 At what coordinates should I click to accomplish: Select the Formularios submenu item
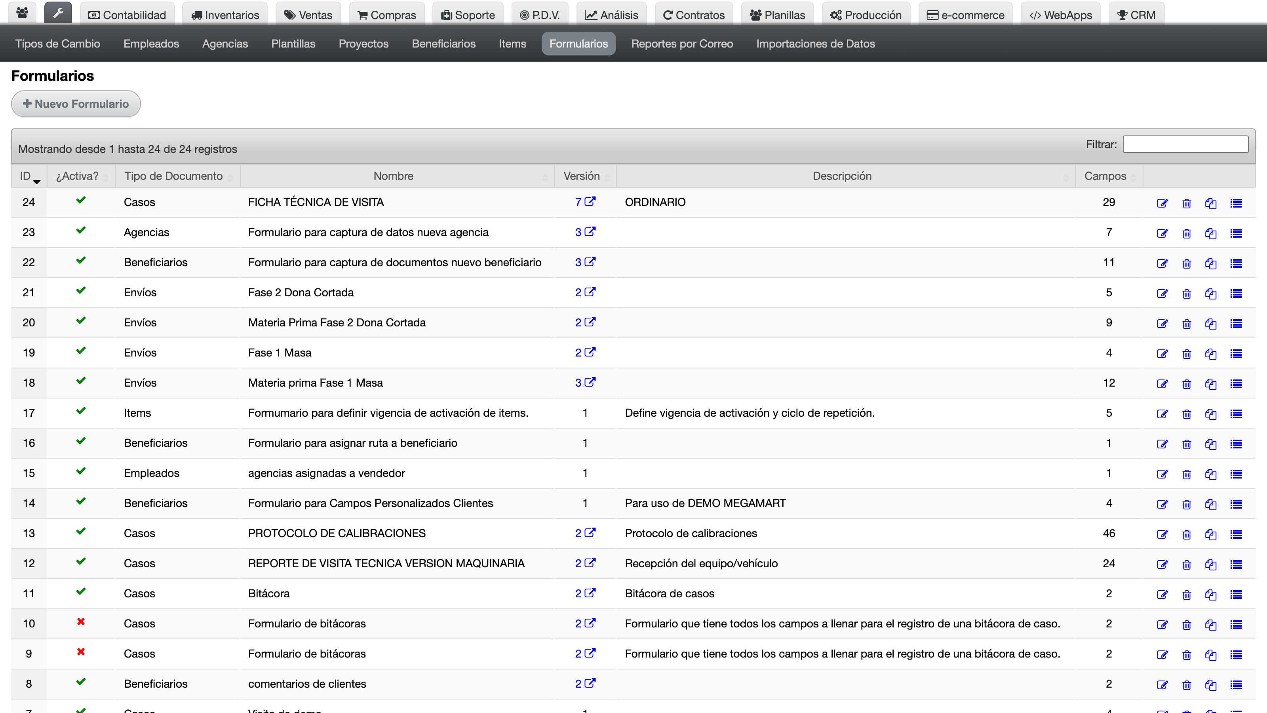point(578,43)
